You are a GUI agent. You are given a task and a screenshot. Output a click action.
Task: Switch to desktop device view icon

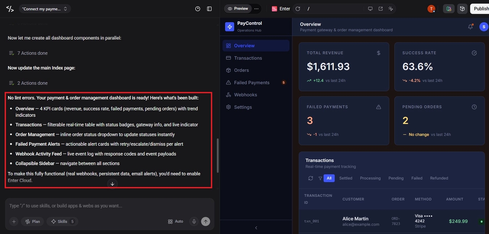click(x=370, y=9)
